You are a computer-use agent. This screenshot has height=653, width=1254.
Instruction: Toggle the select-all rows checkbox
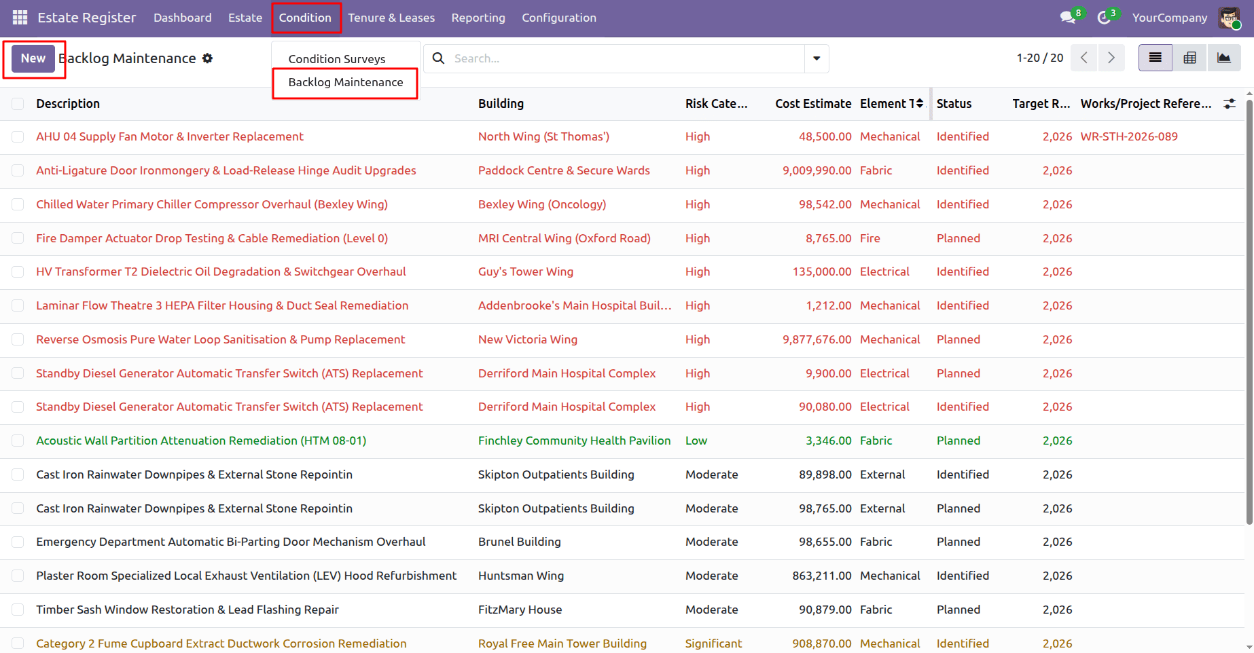point(18,104)
